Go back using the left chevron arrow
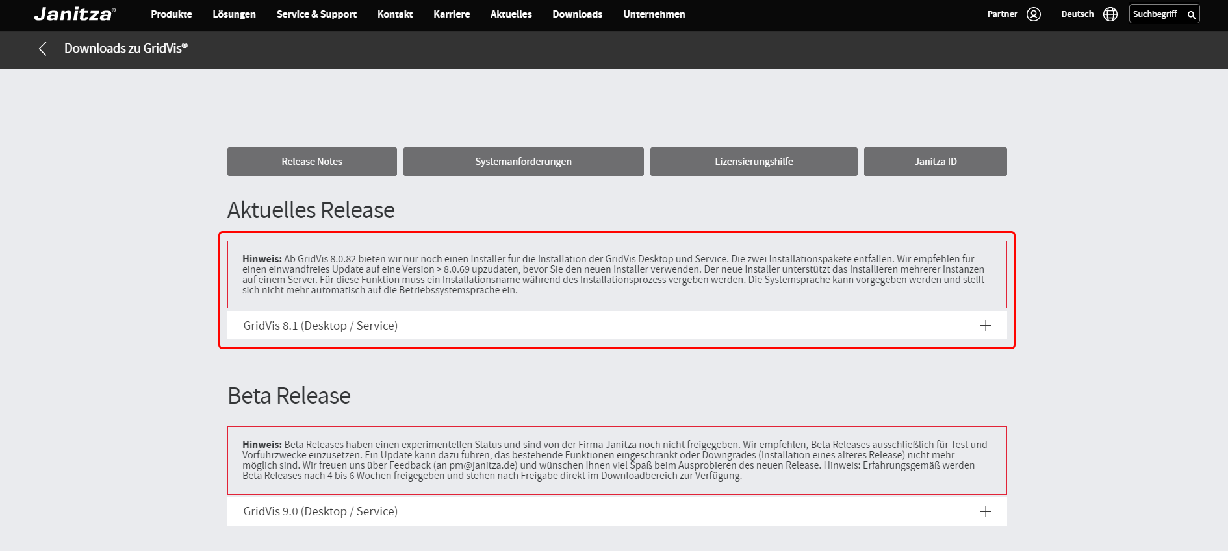Image resolution: width=1228 pixels, height=551 pixels. [x=43, y=49]
